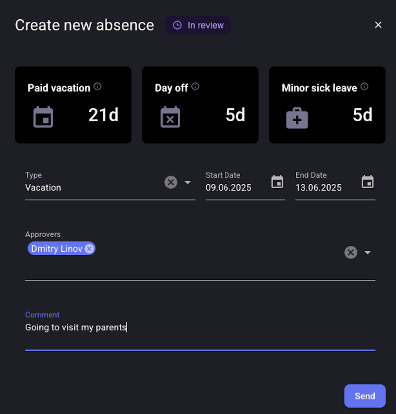The height and width of the screenshot is (414, 396).
Task: Clear all approvers with the X icon
Action: (x=351, y=252)
